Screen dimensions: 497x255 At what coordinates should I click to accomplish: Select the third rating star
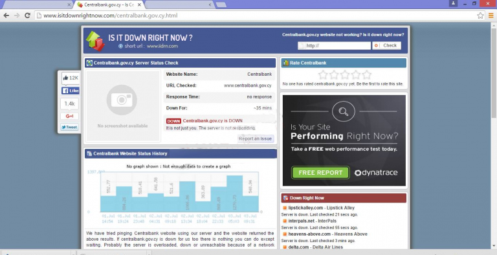(x=345, y=75)
